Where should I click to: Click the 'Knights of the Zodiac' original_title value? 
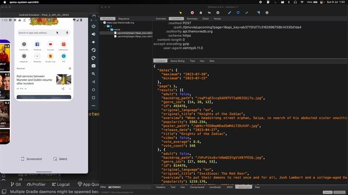click(x=221, y=114)
